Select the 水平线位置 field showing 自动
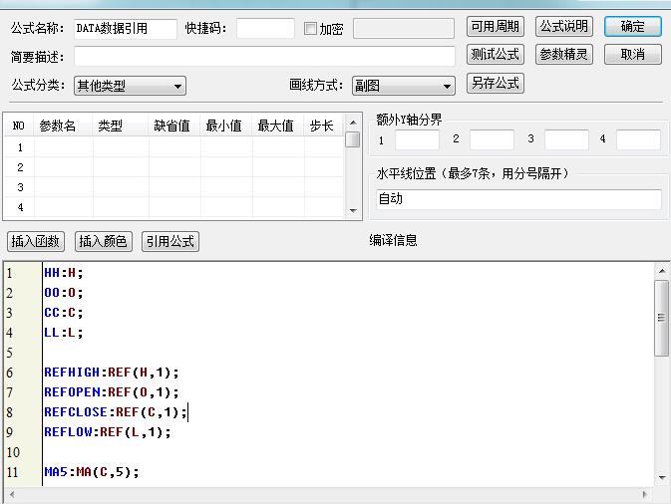 pyautogui.click(x=517, y=199)
